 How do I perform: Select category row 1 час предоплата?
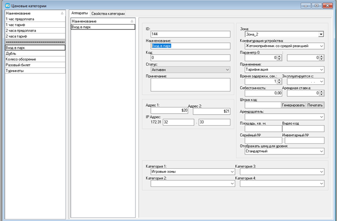point(35,19)
